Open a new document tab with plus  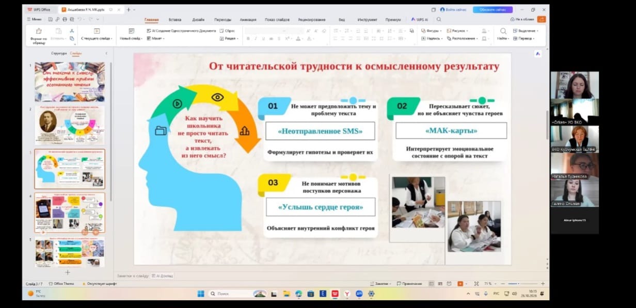click(x=129, y=9)
